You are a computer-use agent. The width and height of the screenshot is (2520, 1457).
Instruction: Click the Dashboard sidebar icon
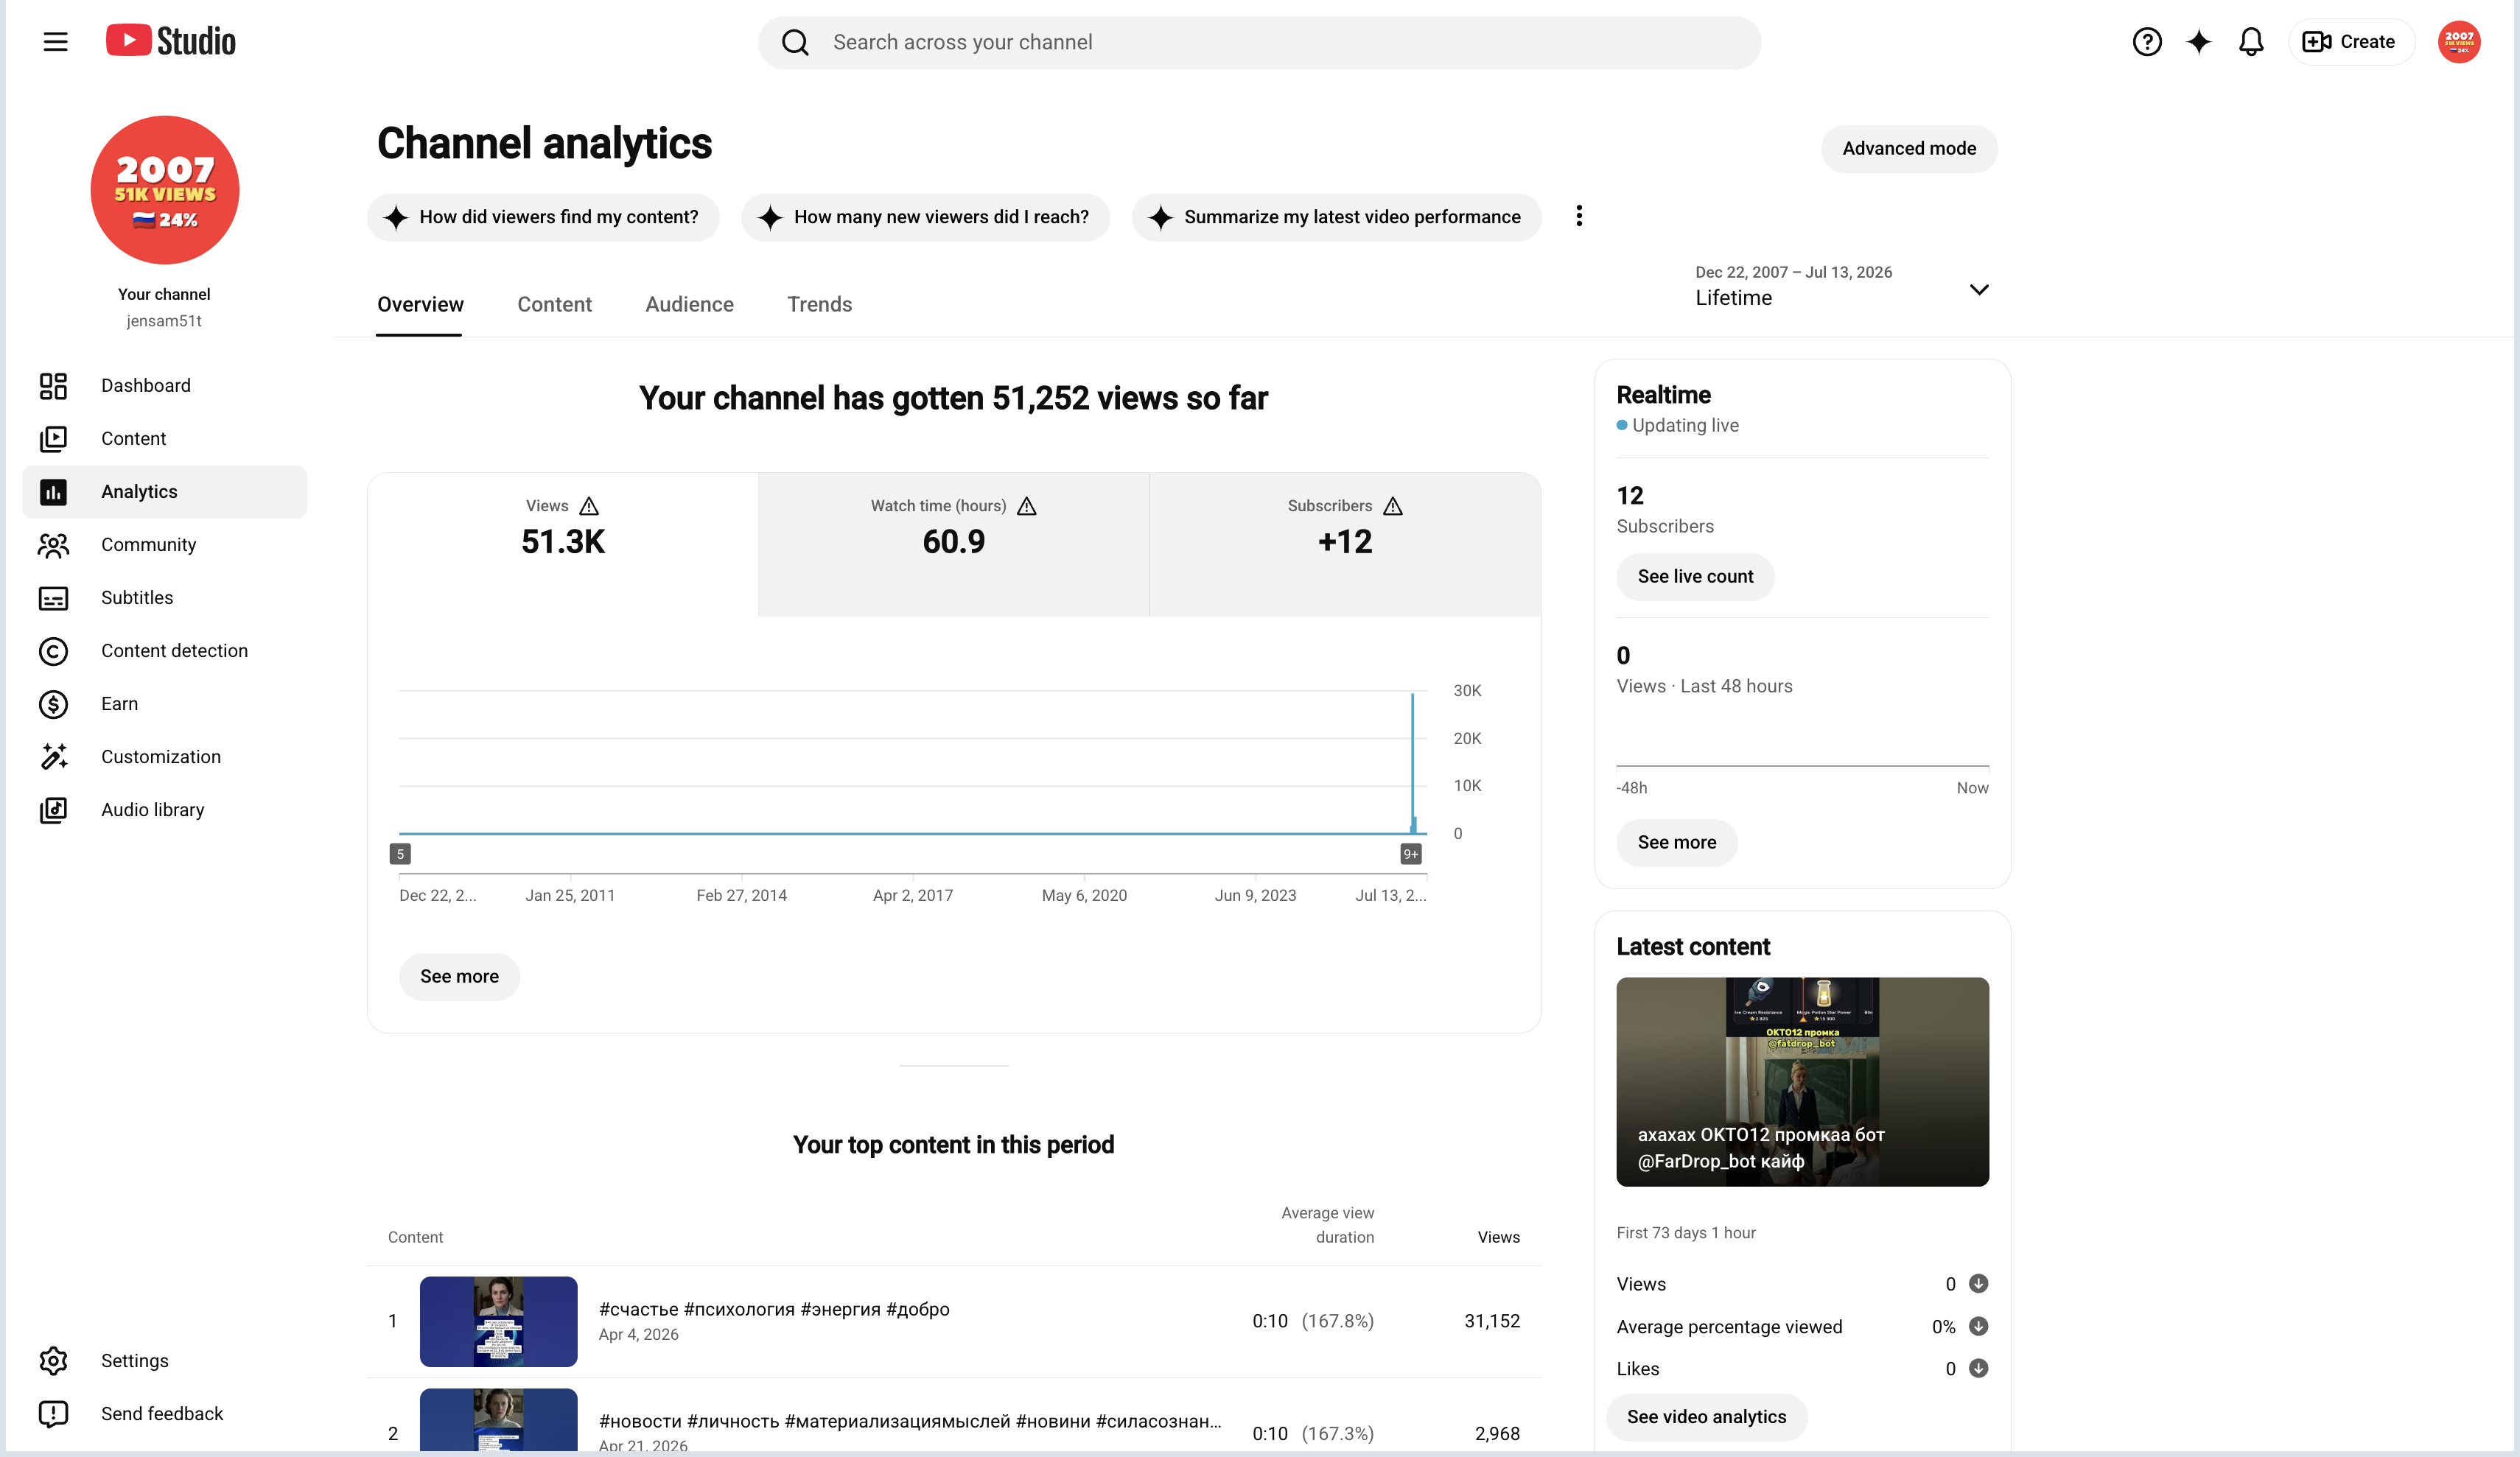coord(53,386)
